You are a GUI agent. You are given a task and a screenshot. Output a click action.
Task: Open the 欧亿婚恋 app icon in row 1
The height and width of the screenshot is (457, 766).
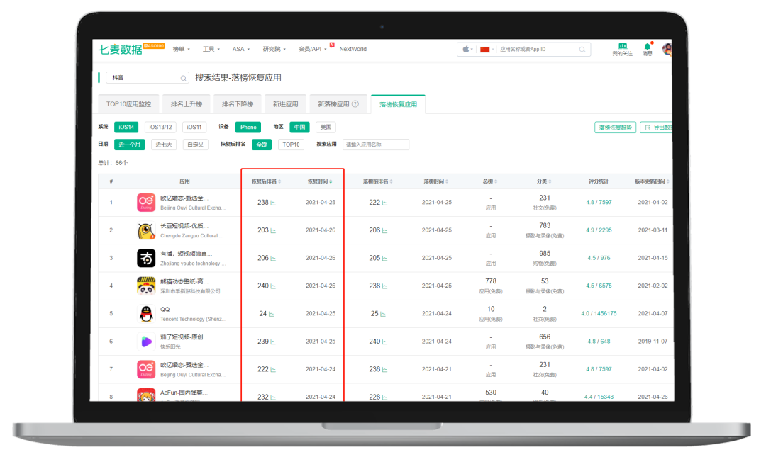[x=146, y=202]
